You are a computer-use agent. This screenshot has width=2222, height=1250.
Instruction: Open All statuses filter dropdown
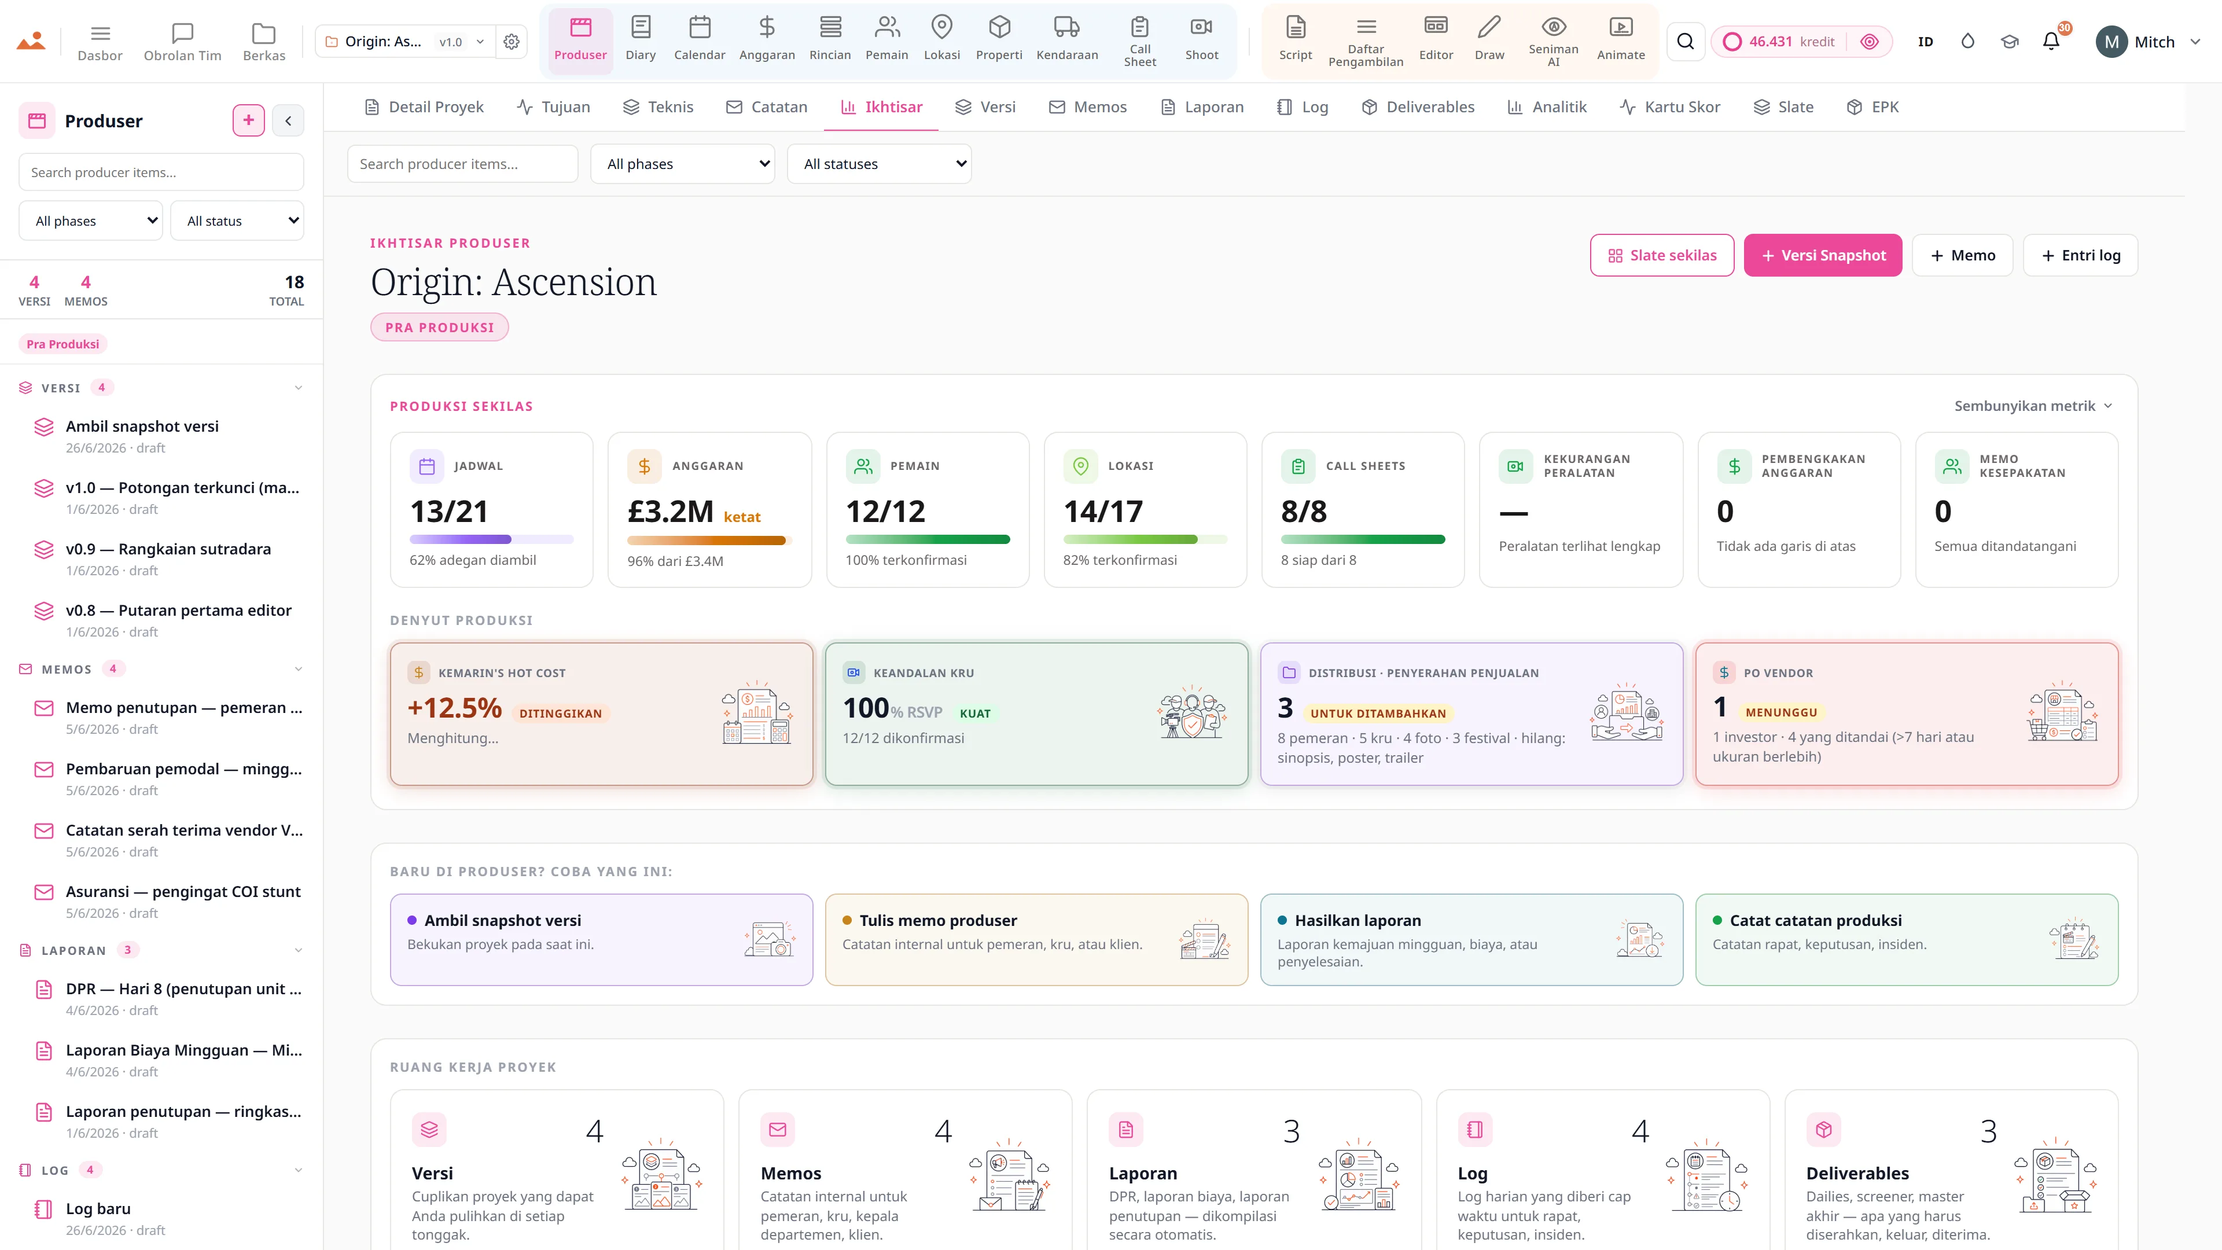(879, 164)
